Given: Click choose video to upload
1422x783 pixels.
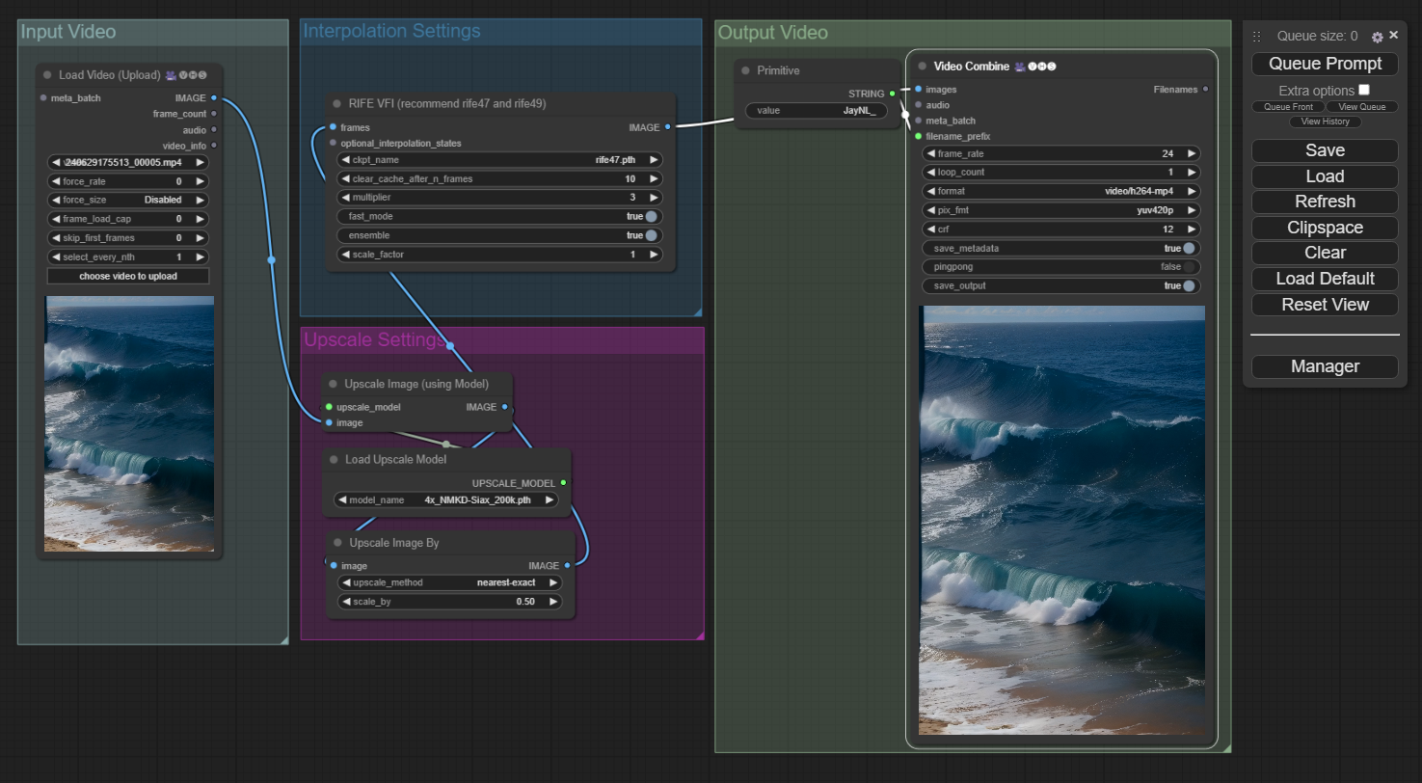Looking at the screenshot, I should (x=128, y=277).
